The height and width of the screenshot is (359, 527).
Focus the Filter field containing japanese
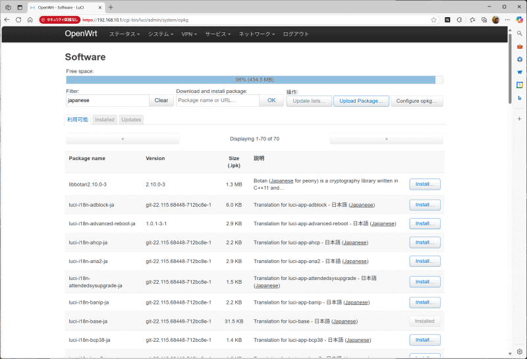click(107, 100)
